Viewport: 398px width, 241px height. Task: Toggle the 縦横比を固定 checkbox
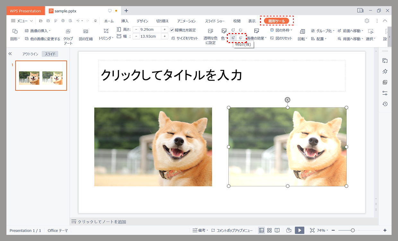click(172, 30)
